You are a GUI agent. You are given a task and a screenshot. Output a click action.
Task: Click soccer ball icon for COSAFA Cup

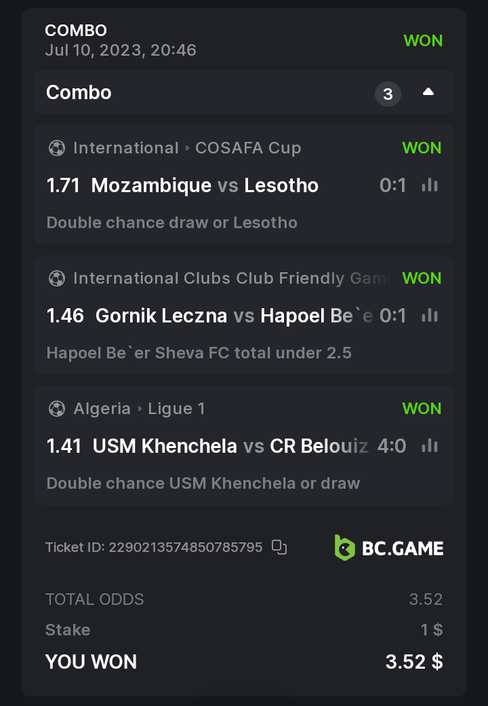tap(57, 148)
